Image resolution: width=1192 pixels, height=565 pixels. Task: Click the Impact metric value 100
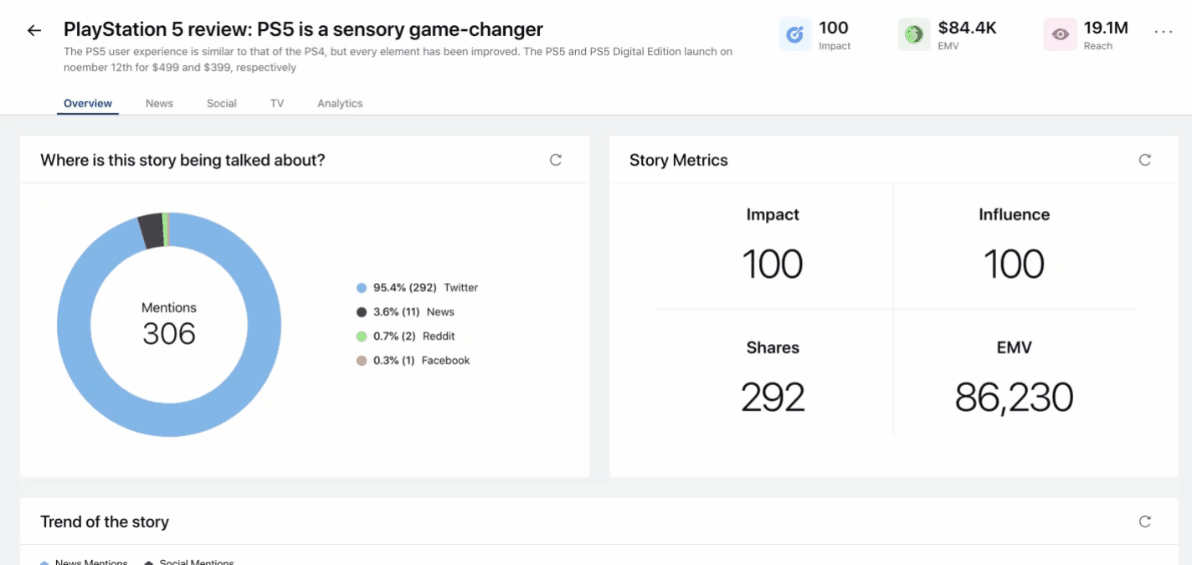[773, 265]
